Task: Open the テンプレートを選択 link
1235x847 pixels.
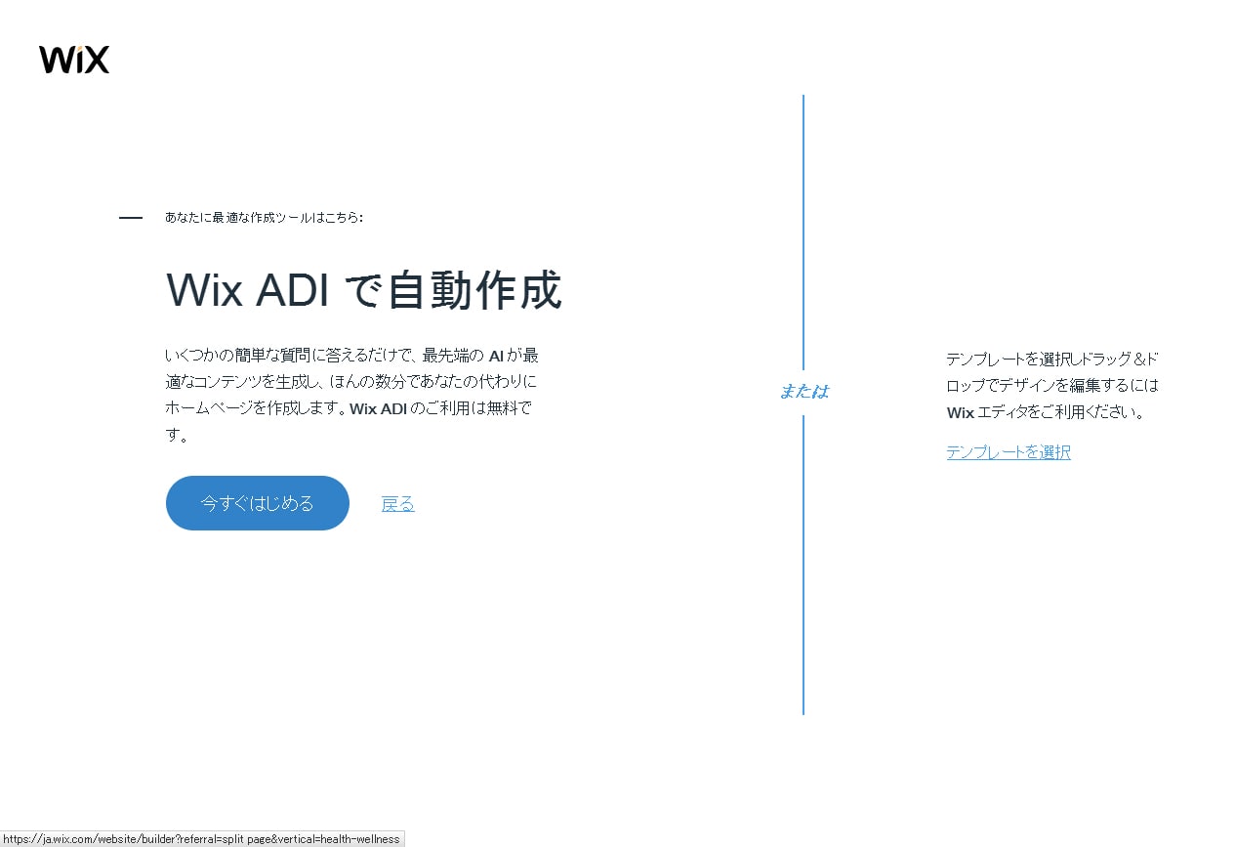Action: (1009, 452)
